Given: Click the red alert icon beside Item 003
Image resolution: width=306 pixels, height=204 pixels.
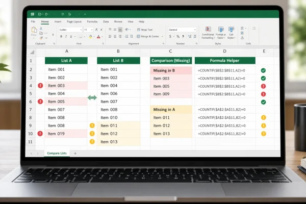Looking at the screenshot, I should (40, 86).
